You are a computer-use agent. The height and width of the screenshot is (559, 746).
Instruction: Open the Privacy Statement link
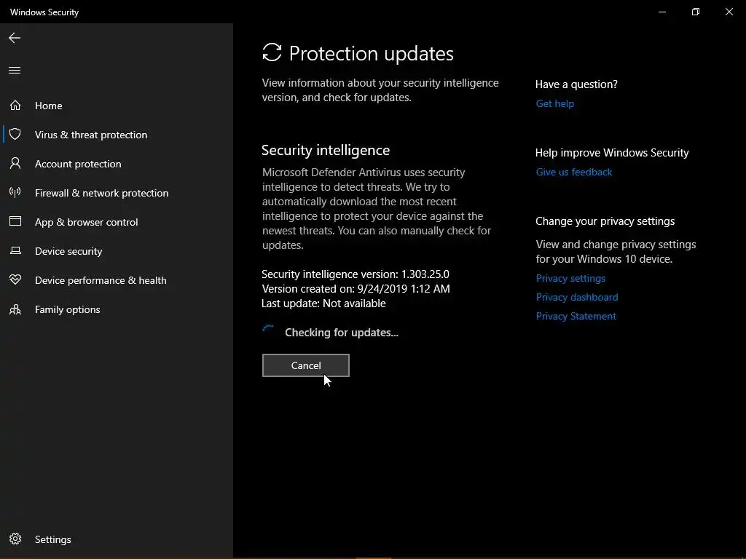(576, 316)
